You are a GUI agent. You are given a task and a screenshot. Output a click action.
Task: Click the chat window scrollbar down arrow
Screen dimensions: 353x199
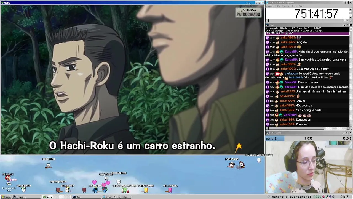[x=351, y=125]
